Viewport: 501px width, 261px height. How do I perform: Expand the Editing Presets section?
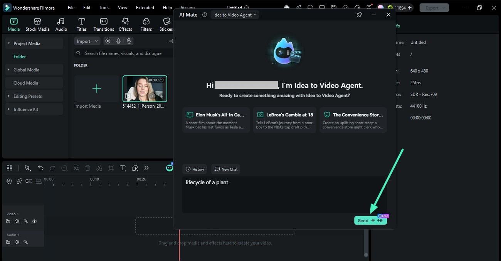[9, 96]
